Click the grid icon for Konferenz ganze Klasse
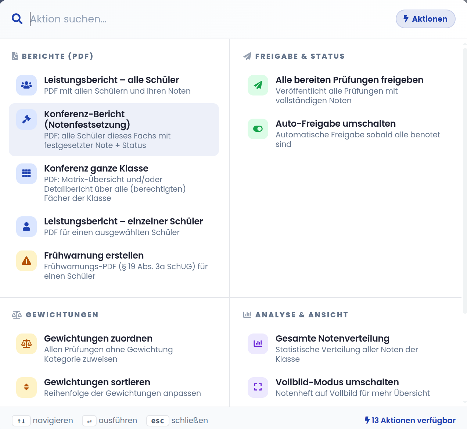 pyautogui.click(x=26, y=174)
